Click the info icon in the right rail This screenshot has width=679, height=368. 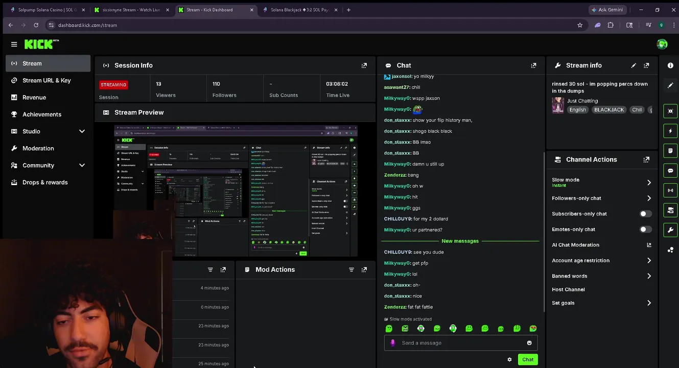tap(670, 65)
